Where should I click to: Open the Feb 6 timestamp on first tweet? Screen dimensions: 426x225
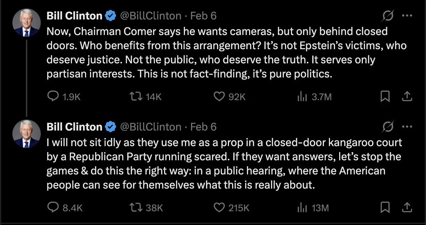coord(203,16)
